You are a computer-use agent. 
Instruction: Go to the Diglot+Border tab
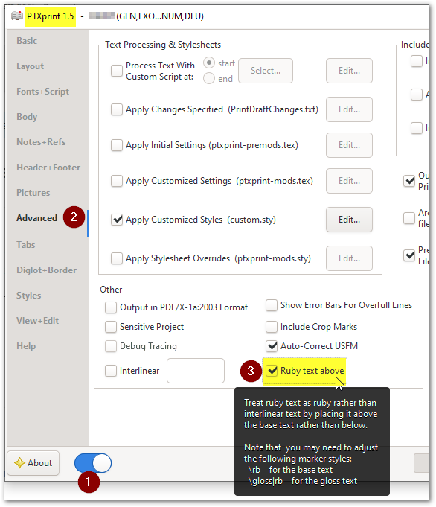click(x=47, y=270)
